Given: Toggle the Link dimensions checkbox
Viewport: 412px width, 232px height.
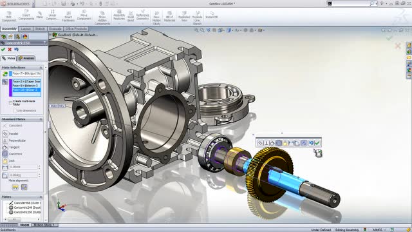Looking at the screenshot, I should point(15,111).
